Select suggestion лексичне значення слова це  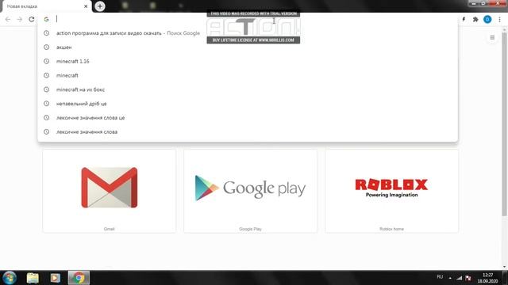248,118
